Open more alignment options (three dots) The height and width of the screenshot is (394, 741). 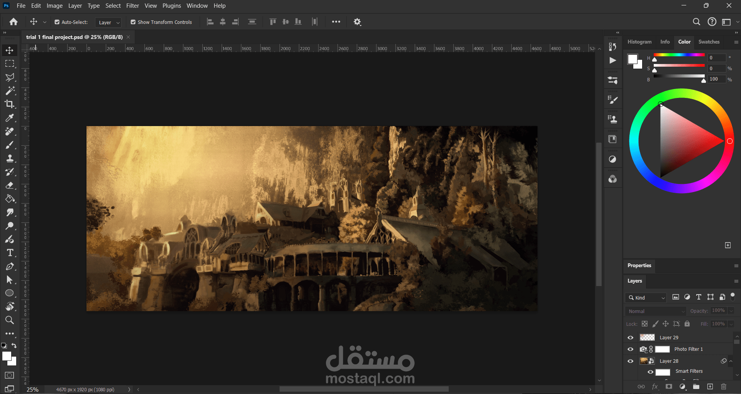(336, 22)
